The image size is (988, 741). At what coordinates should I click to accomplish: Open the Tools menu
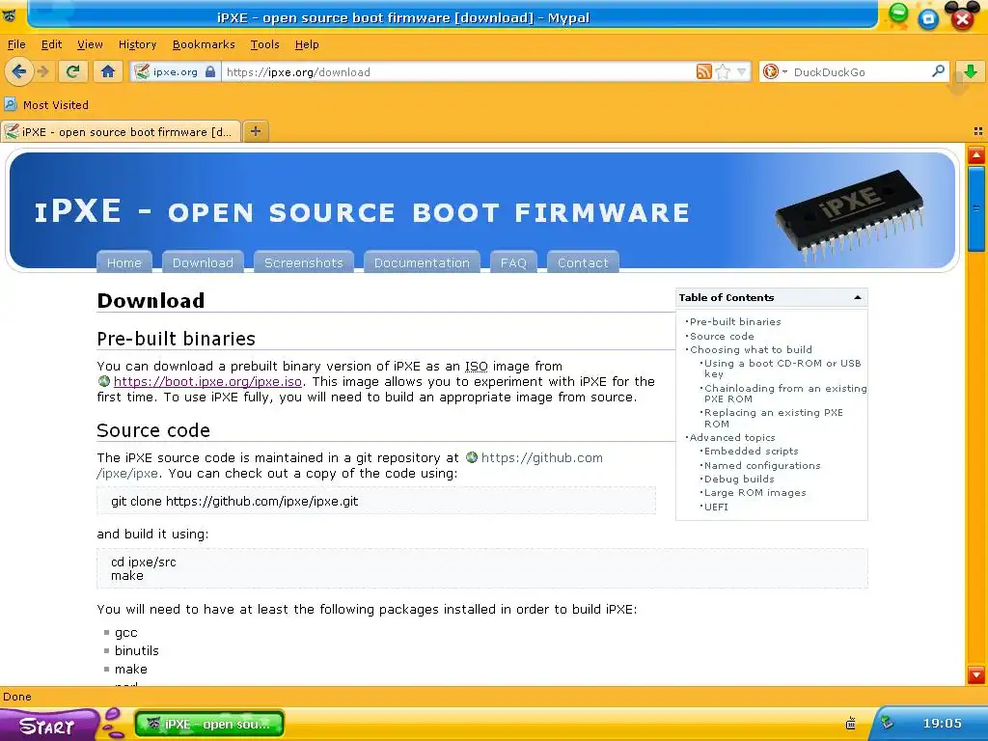coord(264,44)
